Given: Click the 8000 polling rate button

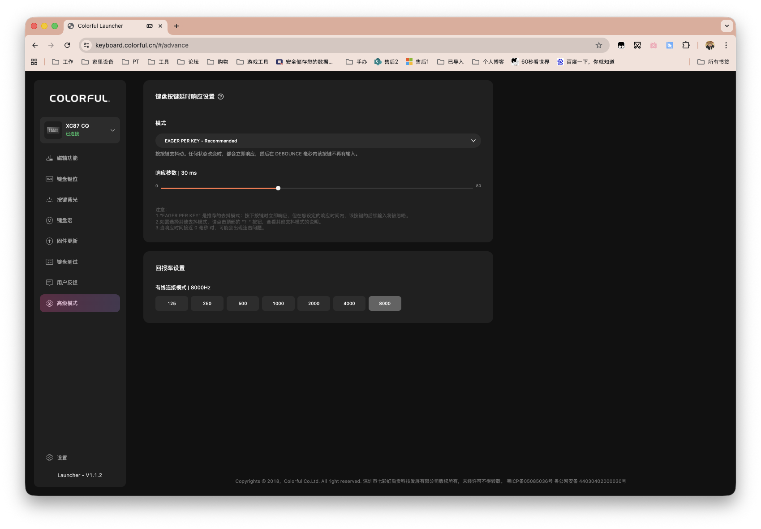Looking at the screenshot, I should click(384, 304).
